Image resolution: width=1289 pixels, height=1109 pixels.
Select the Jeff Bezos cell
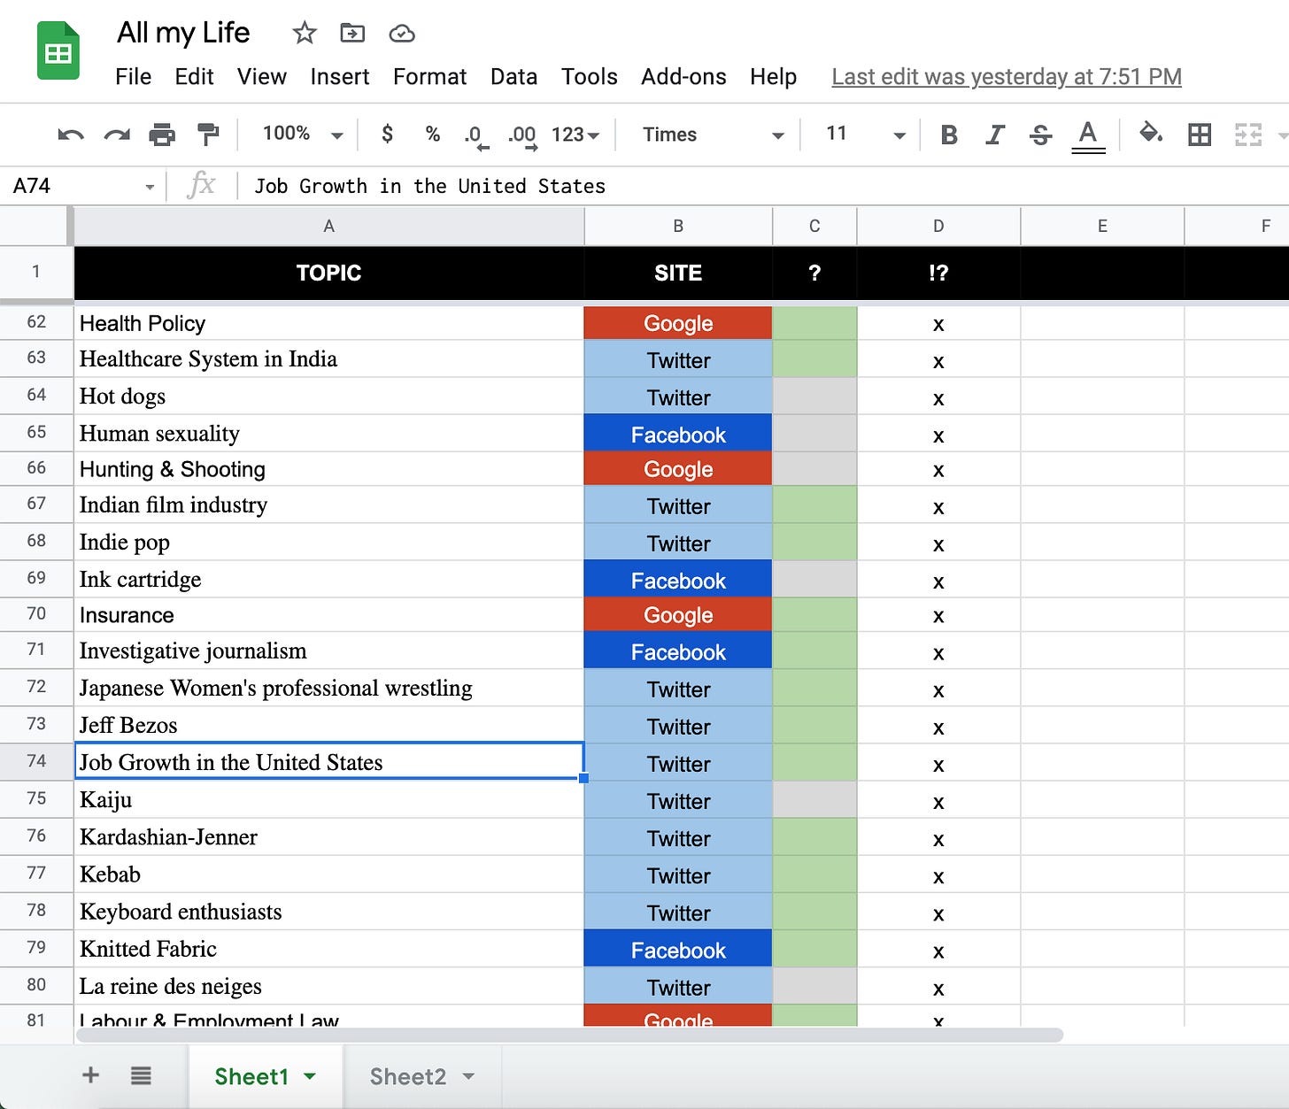click(328, 725)
